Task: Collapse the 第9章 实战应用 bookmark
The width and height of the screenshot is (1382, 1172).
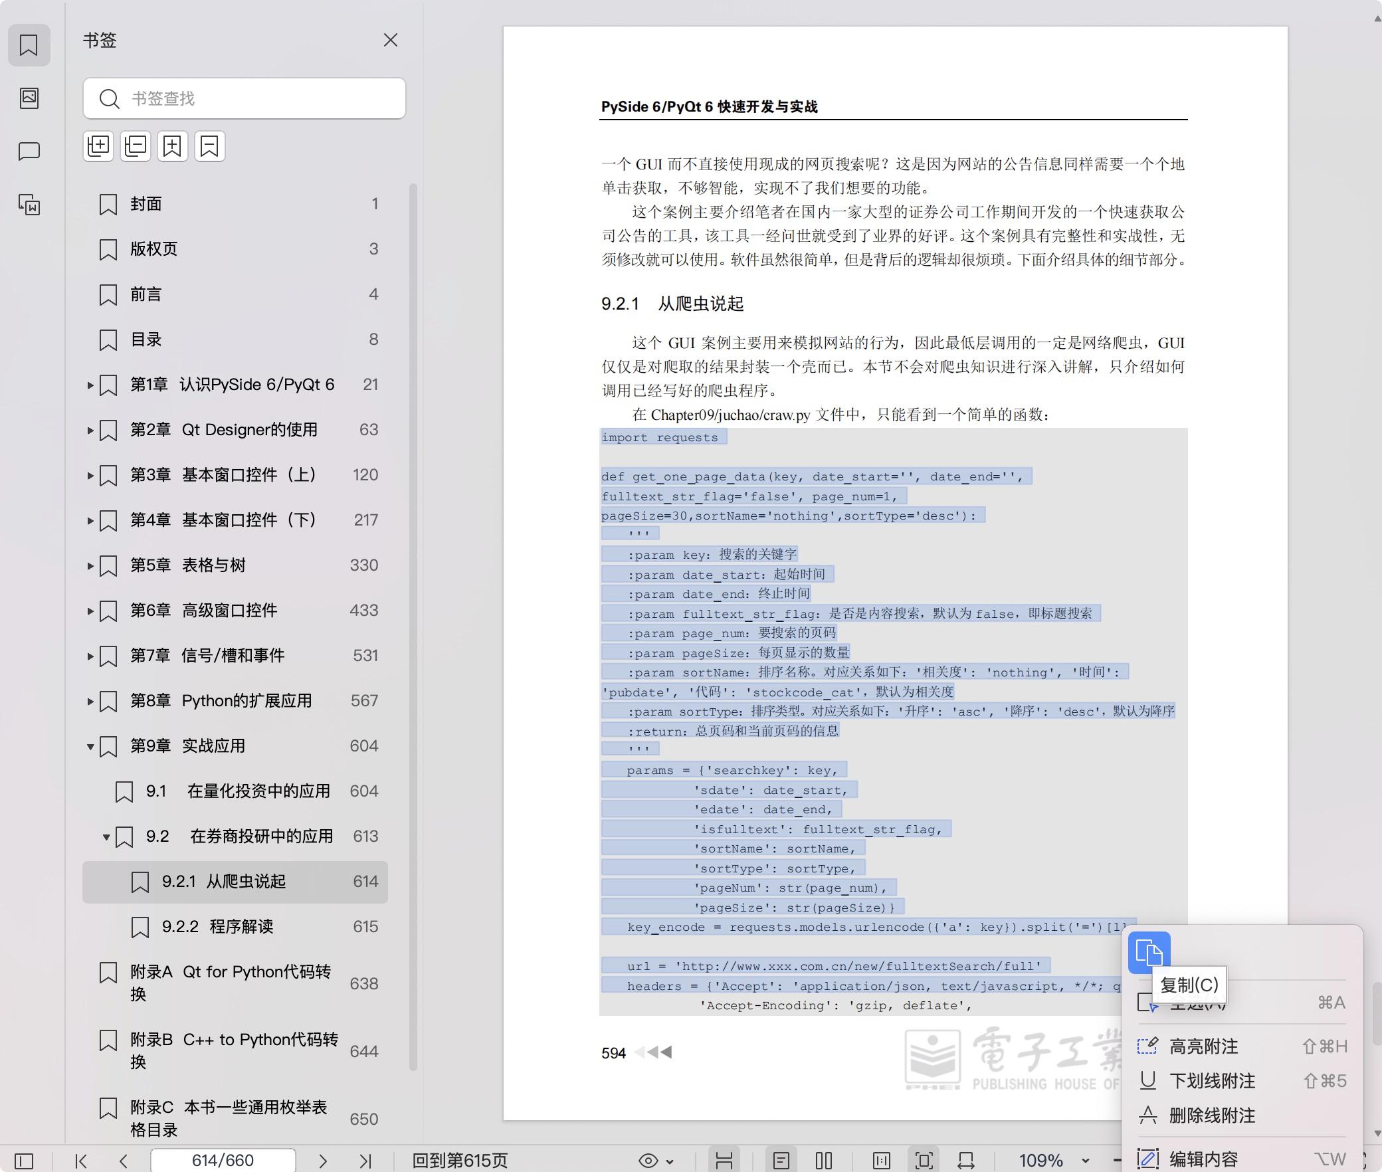Action: click(x=90, y=745)
